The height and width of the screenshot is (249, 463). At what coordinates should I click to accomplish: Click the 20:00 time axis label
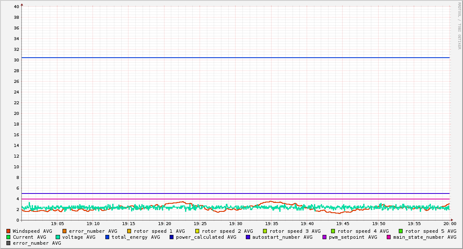click(449, 223)
